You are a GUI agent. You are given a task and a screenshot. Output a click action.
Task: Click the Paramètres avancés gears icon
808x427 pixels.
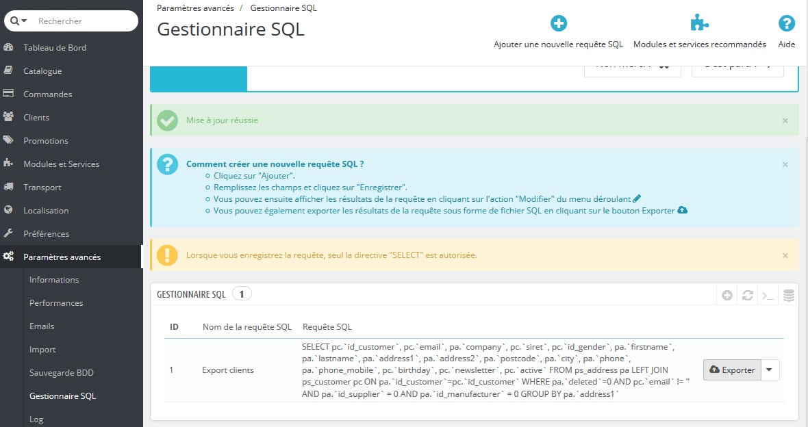[8, 256]
